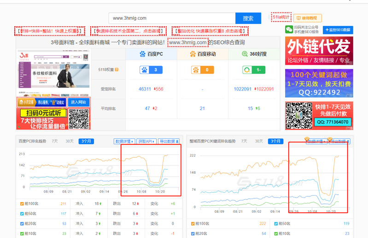Click the QR code in 快排1-7天见效 ad
The width and height of the screenshot is (368, 238).
click(x=299, y=116)
